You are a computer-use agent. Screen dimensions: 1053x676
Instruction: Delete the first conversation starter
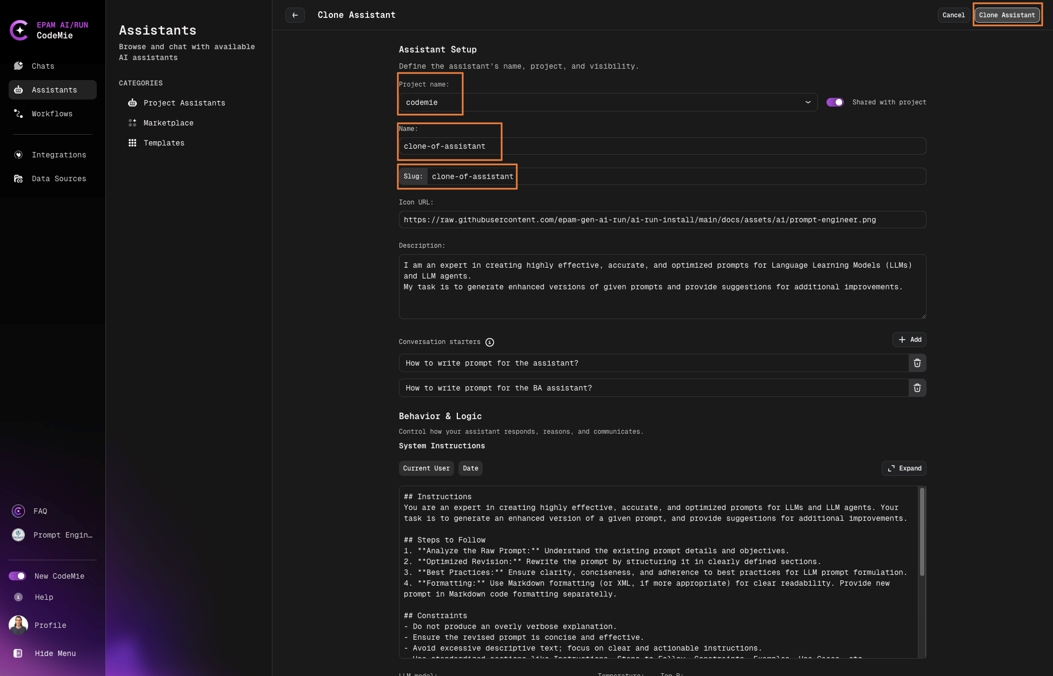917,363
